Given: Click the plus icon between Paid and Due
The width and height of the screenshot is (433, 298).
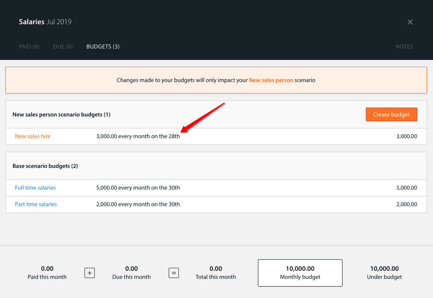Looking at the screenshot, I should [x=89, y=273].
